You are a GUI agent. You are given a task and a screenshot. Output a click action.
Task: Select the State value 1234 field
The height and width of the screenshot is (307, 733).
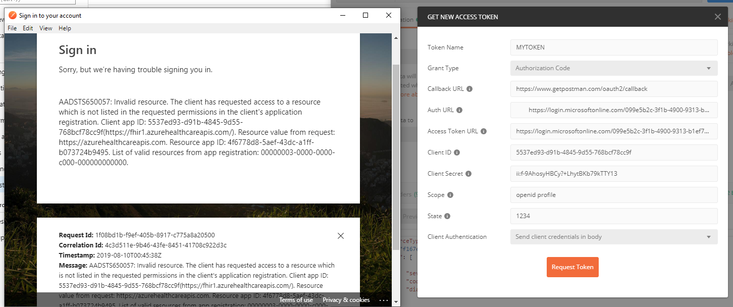(613, 216)
